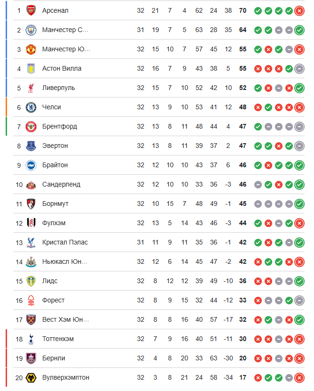Click the Chelsea club crest
This screenshot has width=314, height=391.
coord(31,107)
